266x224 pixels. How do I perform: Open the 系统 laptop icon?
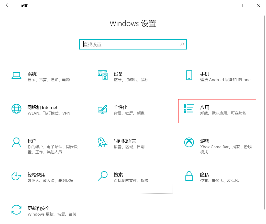[x=16, y=76]
